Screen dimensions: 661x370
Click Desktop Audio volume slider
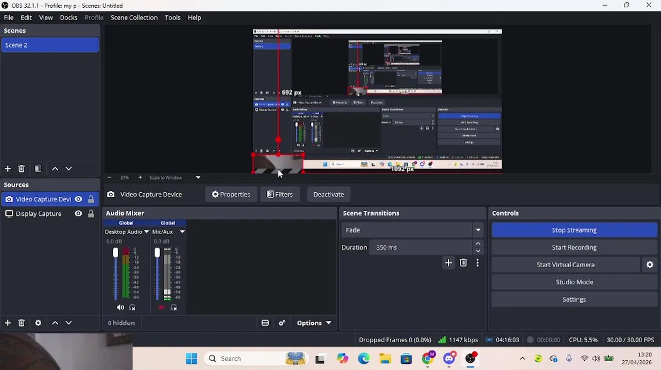pos(115,273)
